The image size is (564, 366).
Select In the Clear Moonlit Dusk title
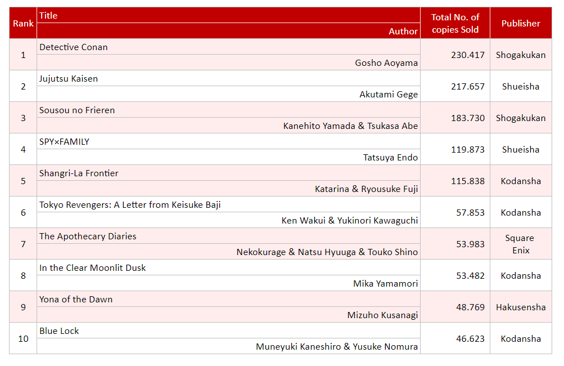(92, 267)
